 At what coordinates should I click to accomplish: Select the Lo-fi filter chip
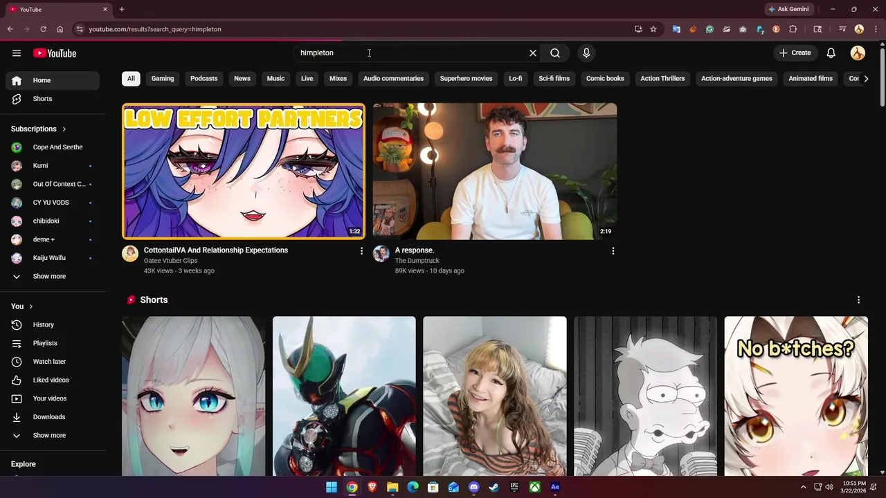pos(516,78)
